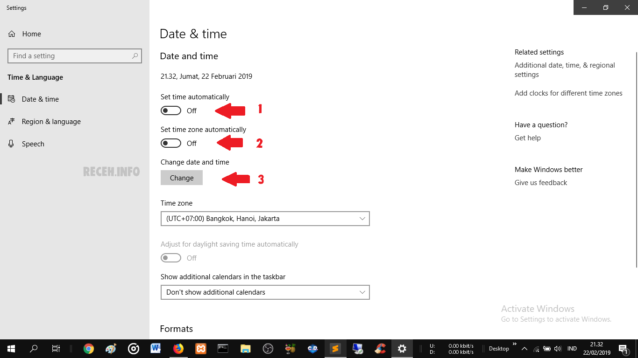Screen dimensions: 638x358
Task: Launch CCleaner from the taskbar
Action: click(x=380, y=348)
